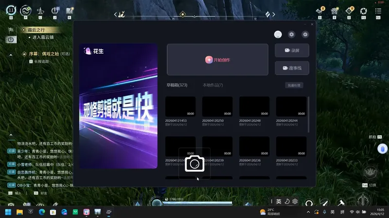The width and height of the screenshot is (389, 218).
Task: Open the Windows Start menu
Action: pos(8,212)
